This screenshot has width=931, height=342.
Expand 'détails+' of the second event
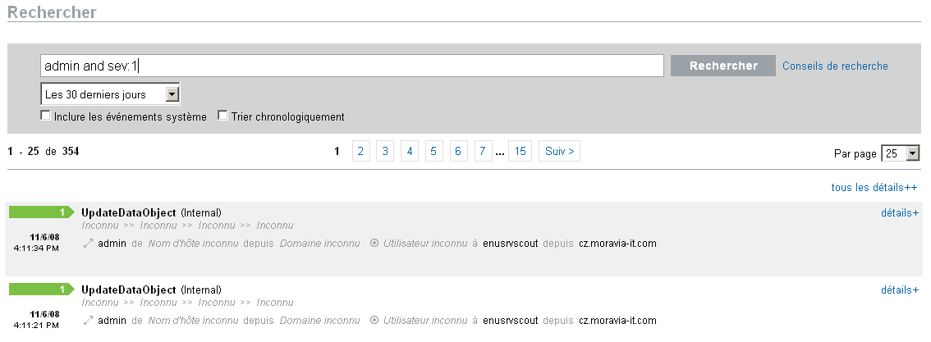coord(899,290)
